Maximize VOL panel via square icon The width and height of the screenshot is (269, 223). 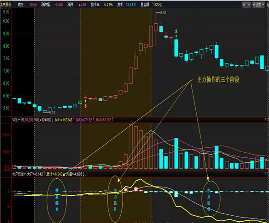tap(268, 120)
